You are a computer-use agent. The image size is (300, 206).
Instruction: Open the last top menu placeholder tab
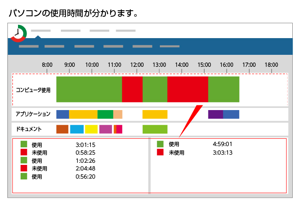point(126,30)
